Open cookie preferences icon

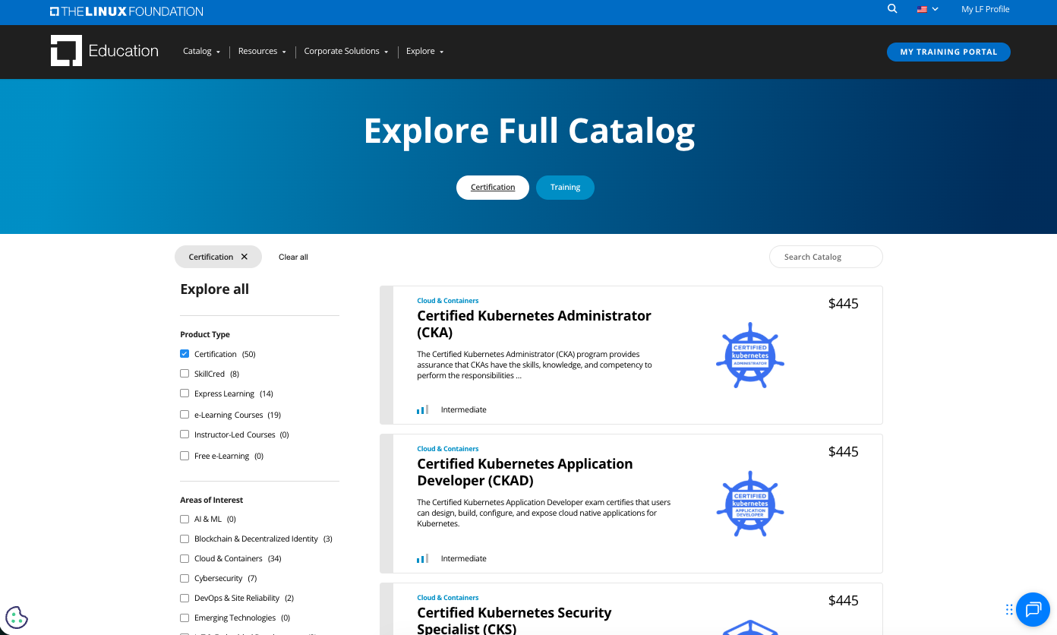pos(17,618)
